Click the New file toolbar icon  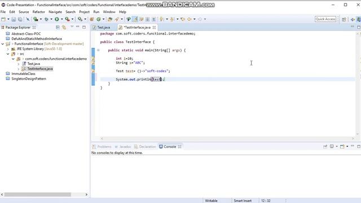(x=3, y=19)
